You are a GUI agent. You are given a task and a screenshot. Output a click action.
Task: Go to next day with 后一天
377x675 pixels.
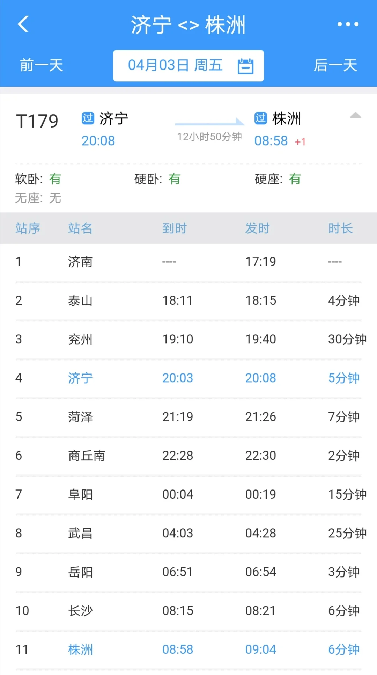336,65
